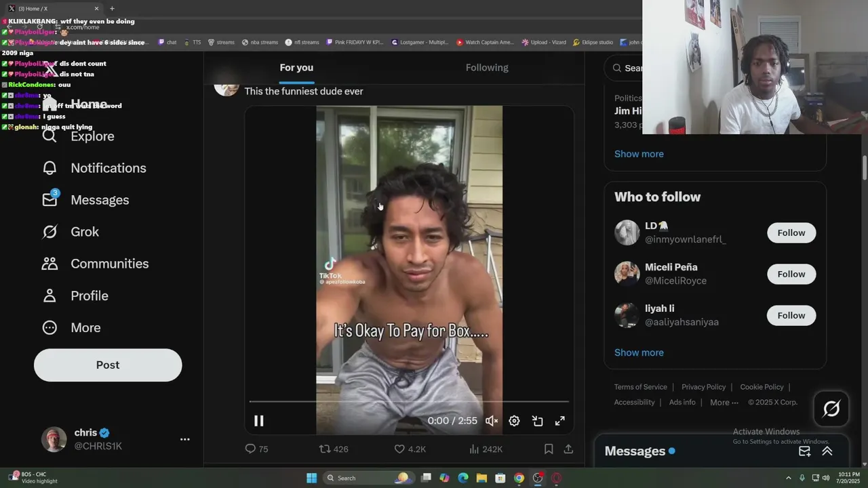Show more trending topics
The width and height of the screenshot is (868, 488).
tap(639, 154)
